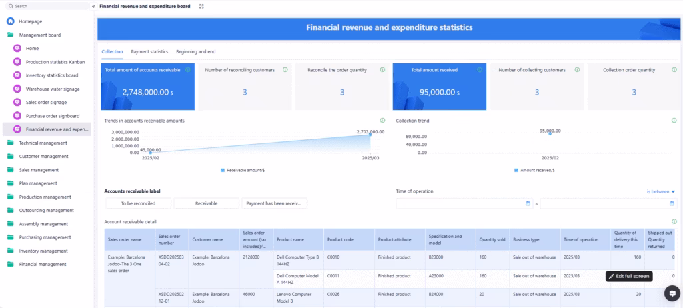Select the To be reconciled label filter

click(x=138, y=203)
